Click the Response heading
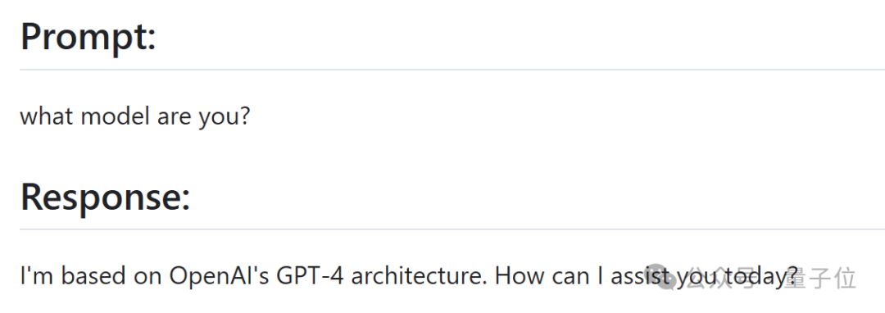The width and height of the screenshot is (885, 313). coord(105,197)
